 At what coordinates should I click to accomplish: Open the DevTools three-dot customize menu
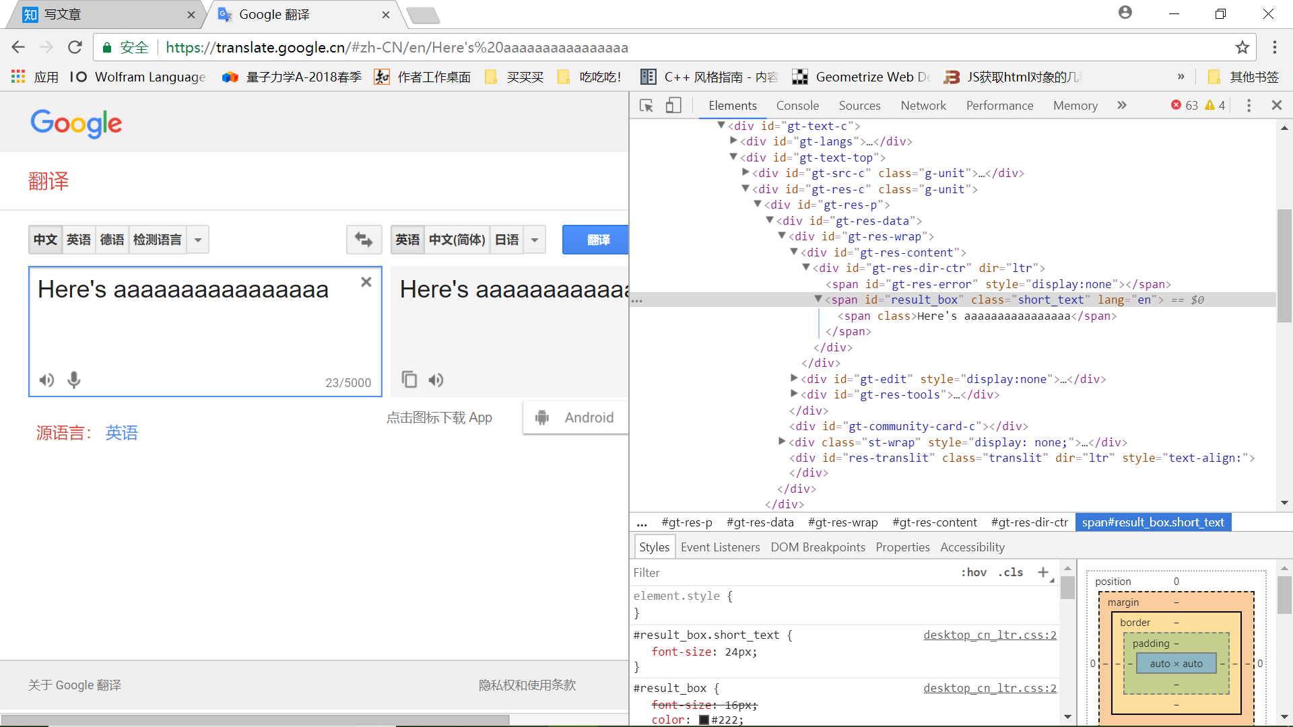coord(1249,106)
